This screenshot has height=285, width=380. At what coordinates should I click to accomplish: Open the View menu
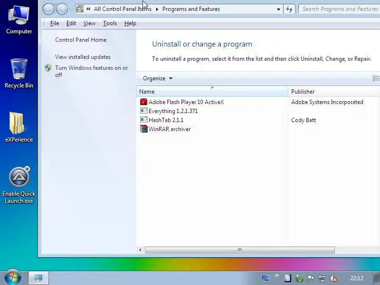coord(89,23)
